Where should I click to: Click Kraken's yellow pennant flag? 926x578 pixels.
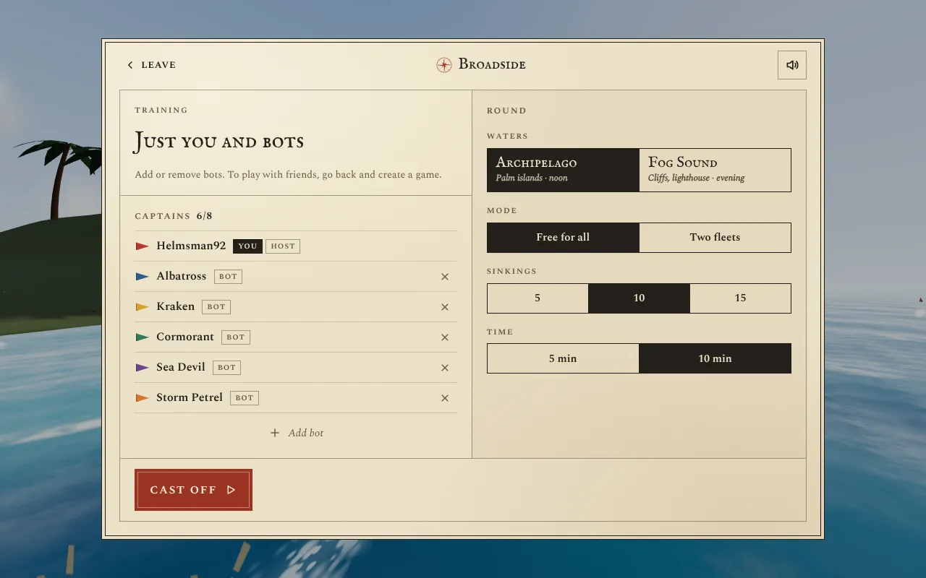point(143,307)
